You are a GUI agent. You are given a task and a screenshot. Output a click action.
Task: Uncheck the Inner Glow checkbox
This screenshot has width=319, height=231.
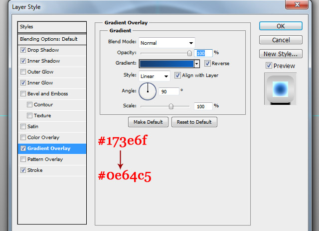pyautogui.click(x=23, y=83)
